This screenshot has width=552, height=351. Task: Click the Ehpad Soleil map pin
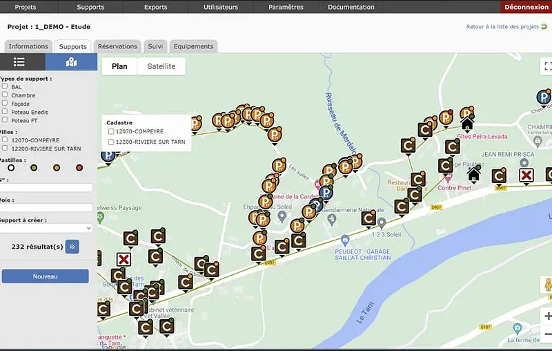282,217
